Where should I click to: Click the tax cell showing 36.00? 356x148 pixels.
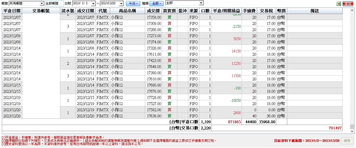(x=266, y=116)
